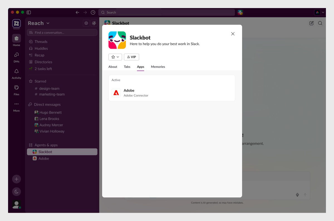Viewport: 334px width, 221px height.
Task: Toggle the sidebar layout icon
Action: click(x=29, y=12)
